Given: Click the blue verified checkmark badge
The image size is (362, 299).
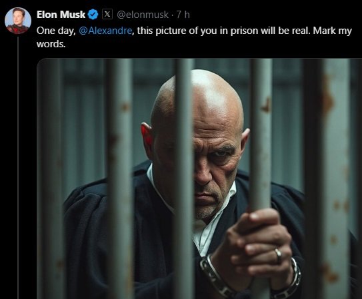Looking at the screenshot, I should 93,15.
